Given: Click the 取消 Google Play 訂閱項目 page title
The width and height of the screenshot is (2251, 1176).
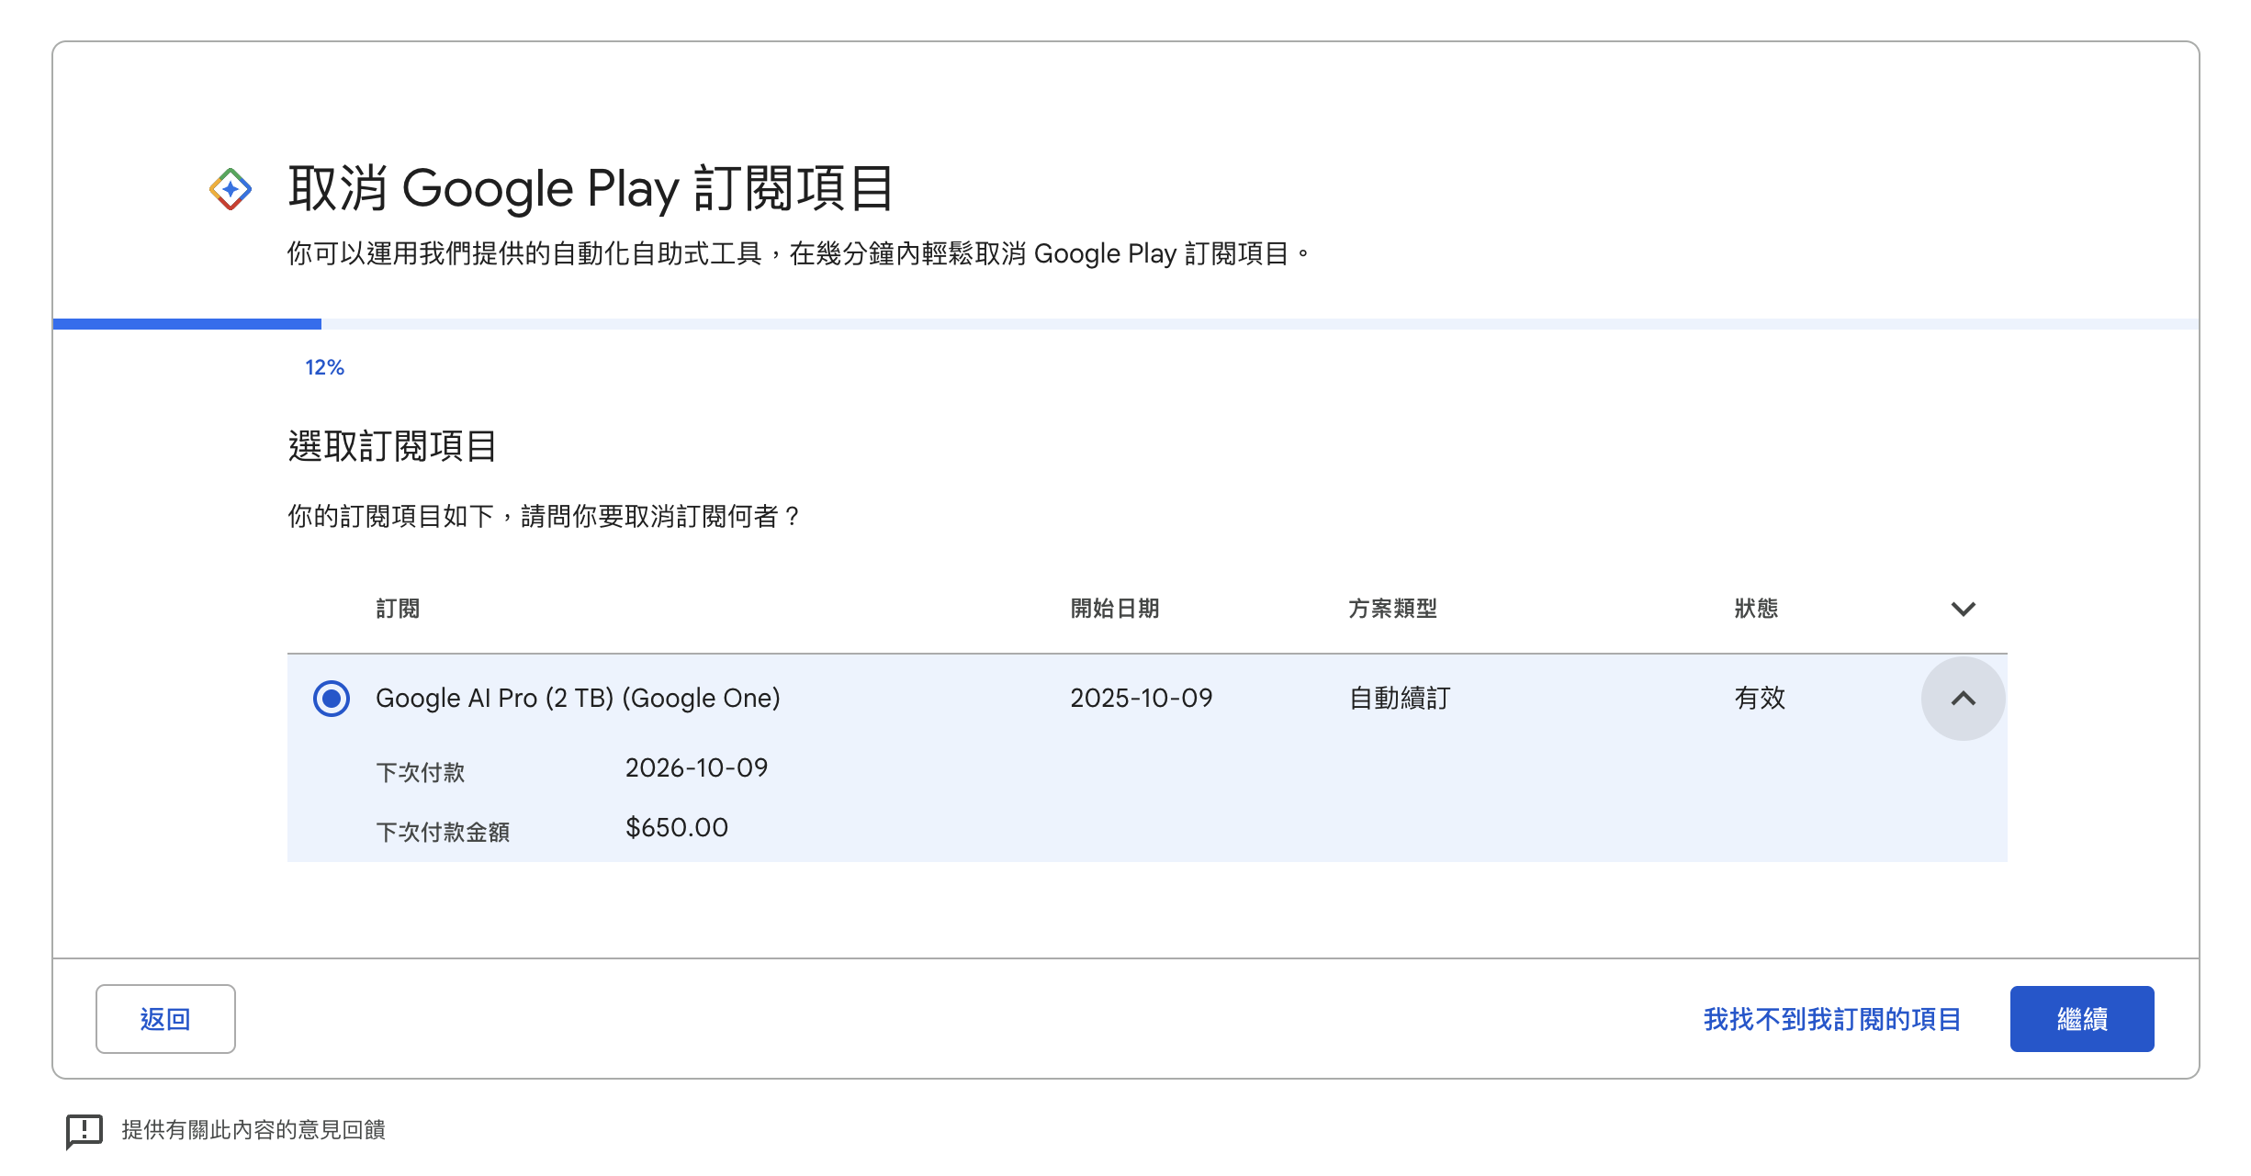Looking at the screenshot, I should click(x=591, y=189).
